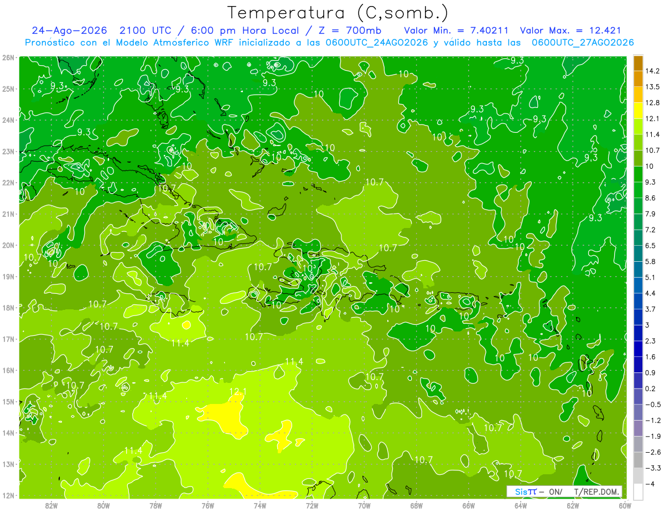Pick the purple color scale segment above -1.9
Screen dimensions: 664x513
tap(638, 428)
